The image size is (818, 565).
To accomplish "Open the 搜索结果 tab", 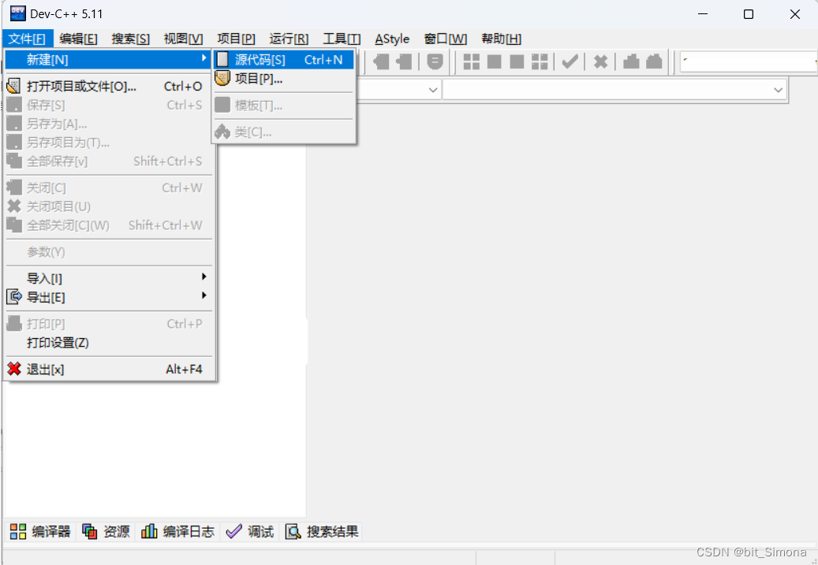I will pyautogui.click(x=321, y=532).
